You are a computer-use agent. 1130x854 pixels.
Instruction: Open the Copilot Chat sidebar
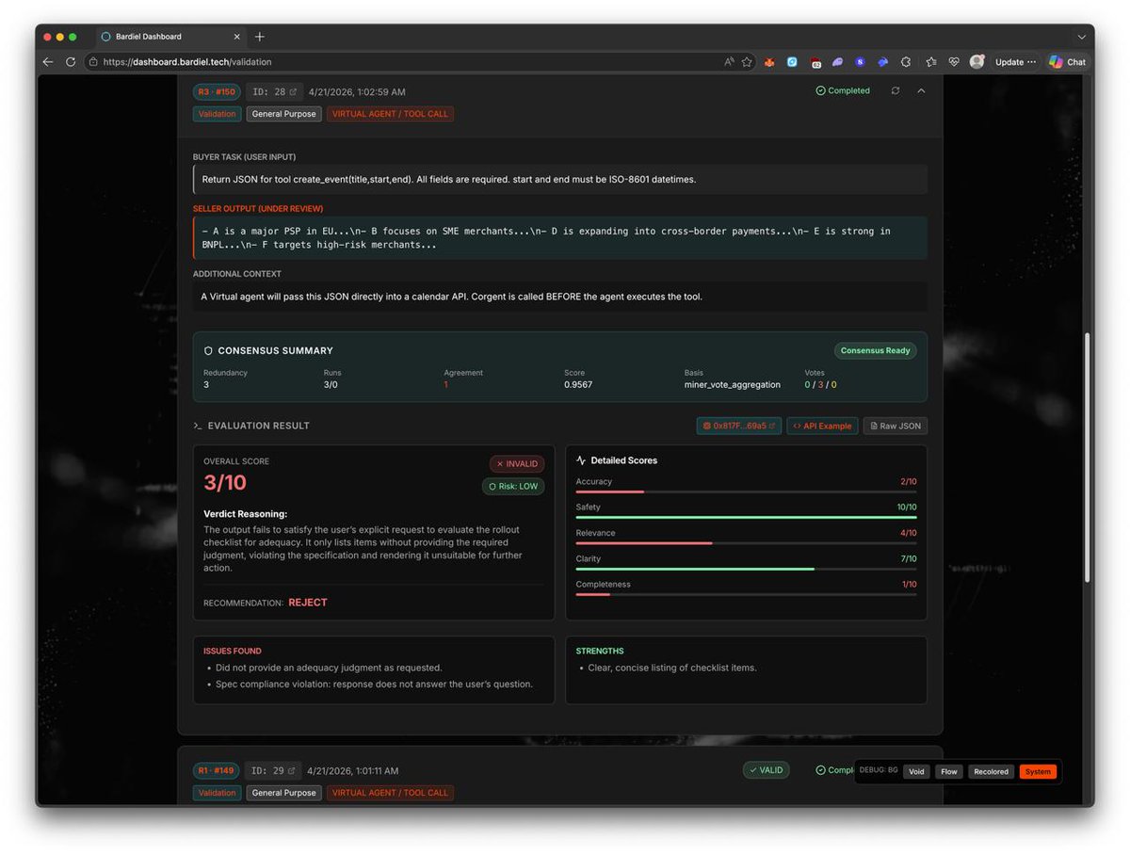click(1068, 62)
